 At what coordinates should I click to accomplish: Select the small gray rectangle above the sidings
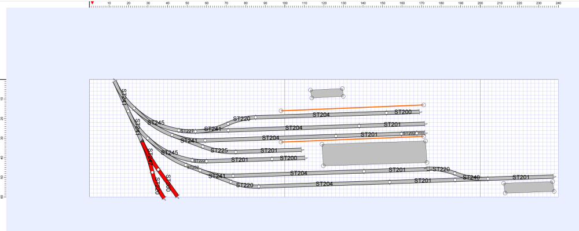[327, 93]
